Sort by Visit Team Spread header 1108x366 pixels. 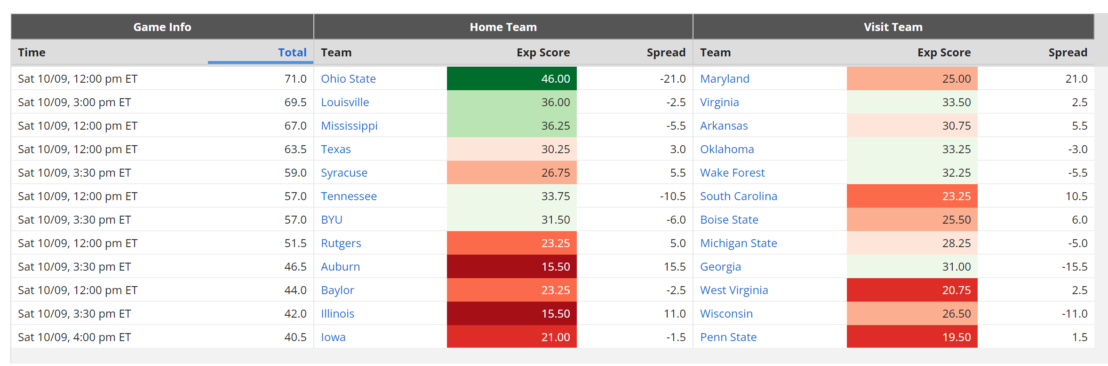[x=1068, y=53]
